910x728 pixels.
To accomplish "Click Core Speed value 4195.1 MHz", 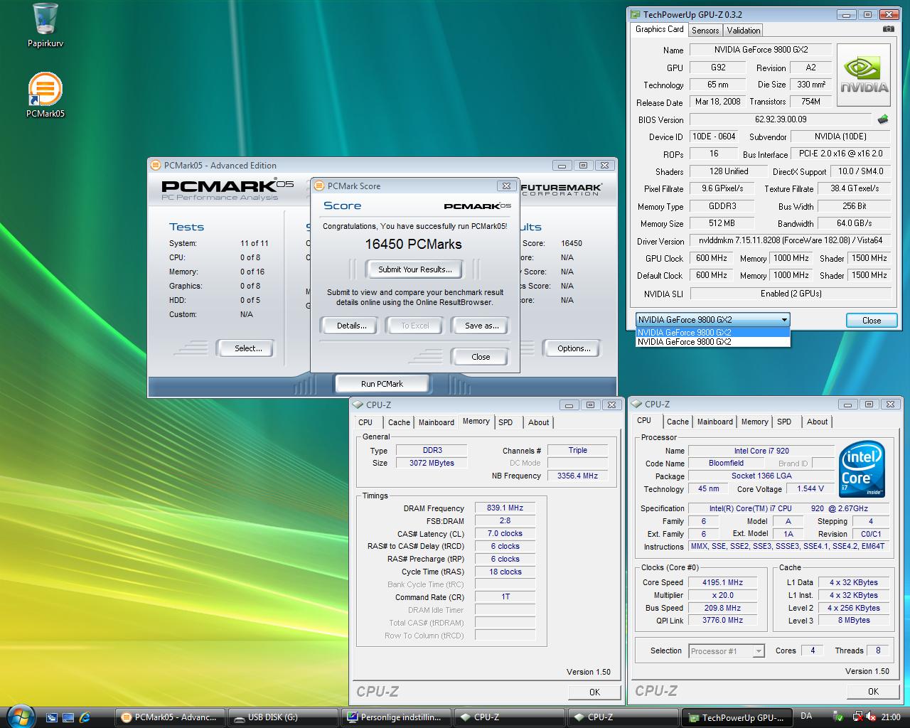I will coord(722,582).
